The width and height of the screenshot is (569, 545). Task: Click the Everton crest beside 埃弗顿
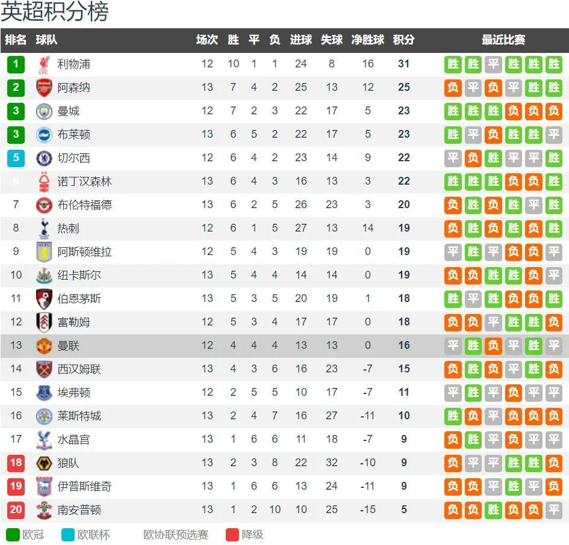45,393
